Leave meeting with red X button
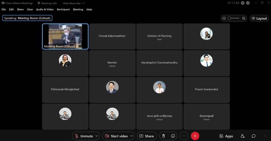This screenshot has width=271, height=141. pyautogui.click(x=195, y=136)
